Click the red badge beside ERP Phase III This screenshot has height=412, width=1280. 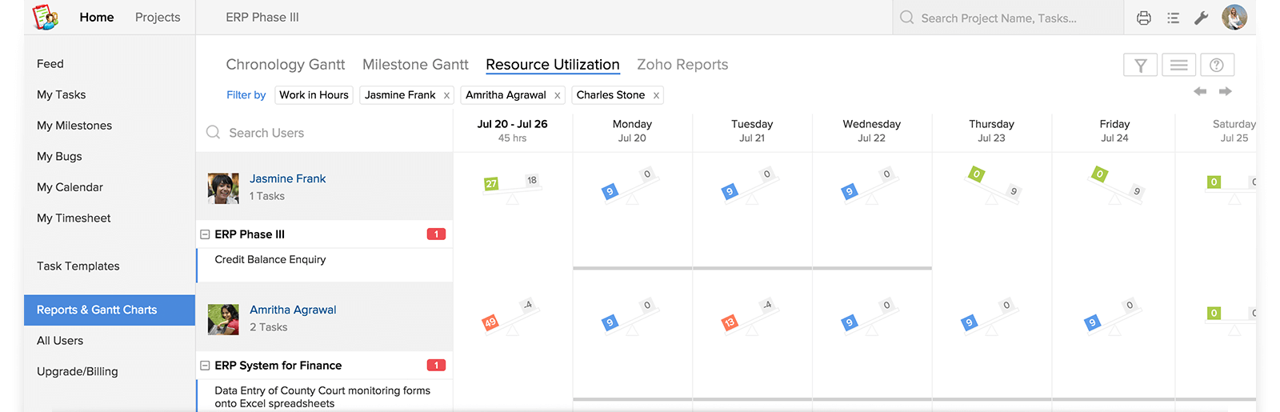coord(436,234)
